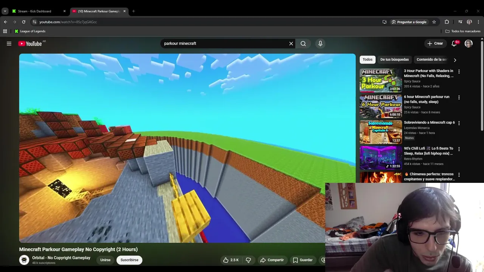
Task: Open options menu for 3 Hour Parkour video
Action: point(459,71)
